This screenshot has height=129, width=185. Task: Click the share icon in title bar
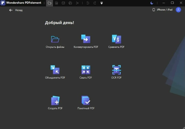[77, 3]
